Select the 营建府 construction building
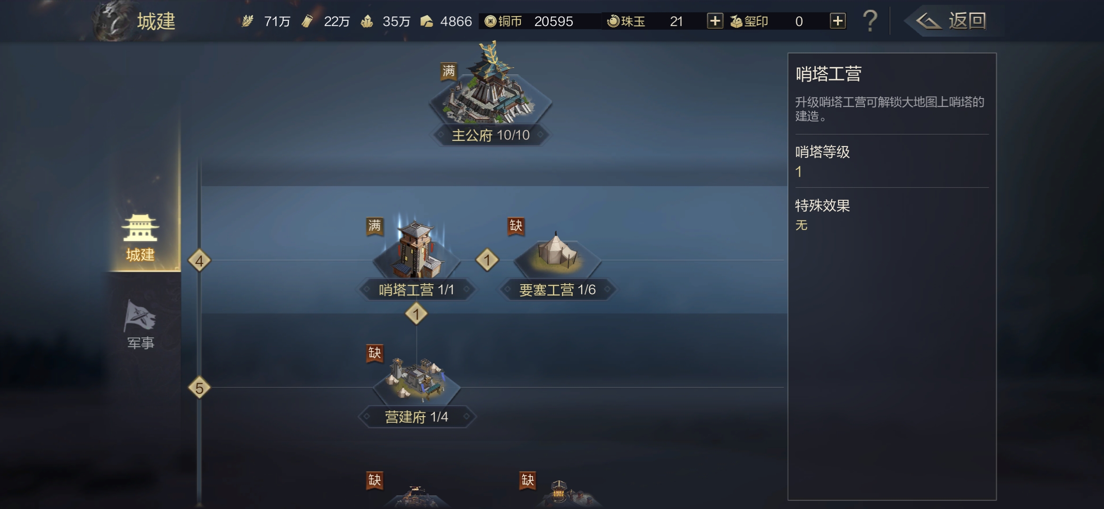Image resolution: width=1104 pixels, height=509 pixels. [416, 379]
